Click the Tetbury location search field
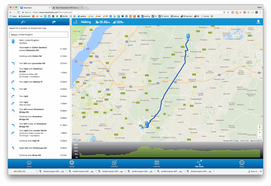The height and width of the screenshot is (186, 271). pyautogui.click(x=39, y=35)
